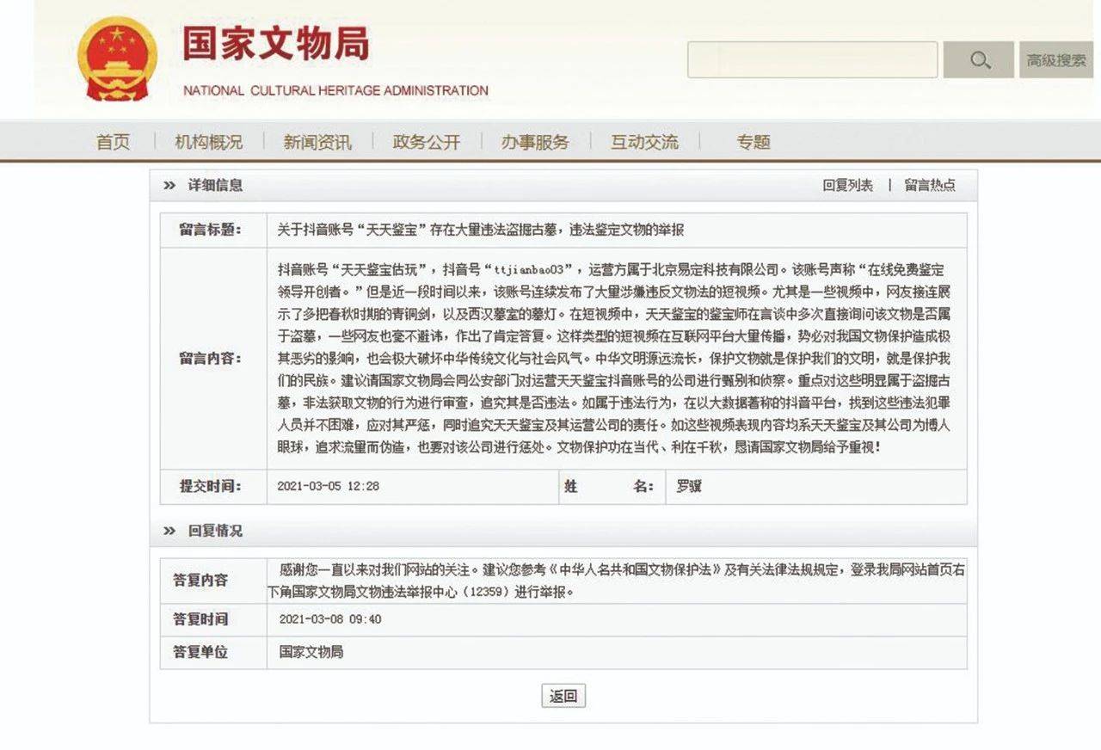This screenshot has height=750, width=1101.
Task: Open 新闻资讯 menu item
Action: [x=317, y=142]
